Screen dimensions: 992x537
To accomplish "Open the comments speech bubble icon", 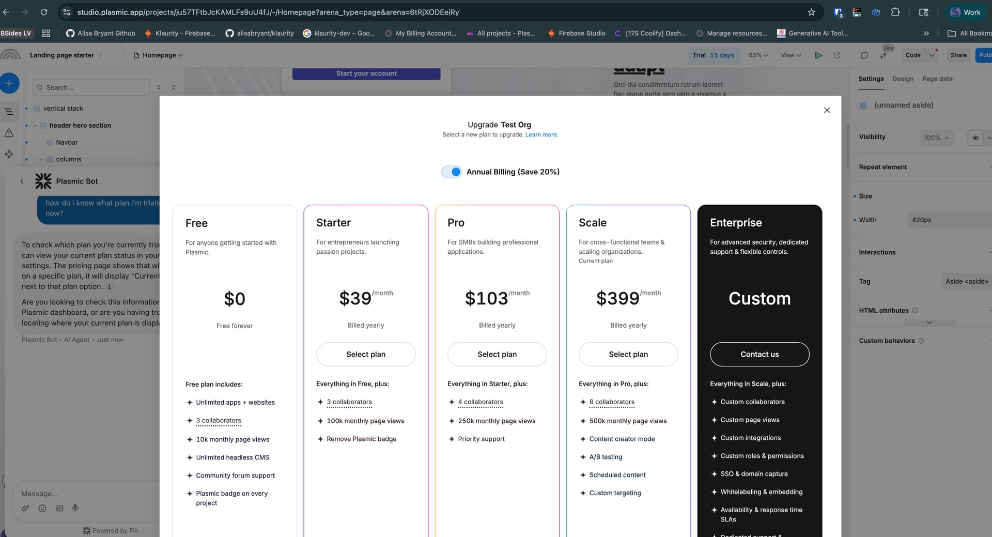I will tap(864, 55).
